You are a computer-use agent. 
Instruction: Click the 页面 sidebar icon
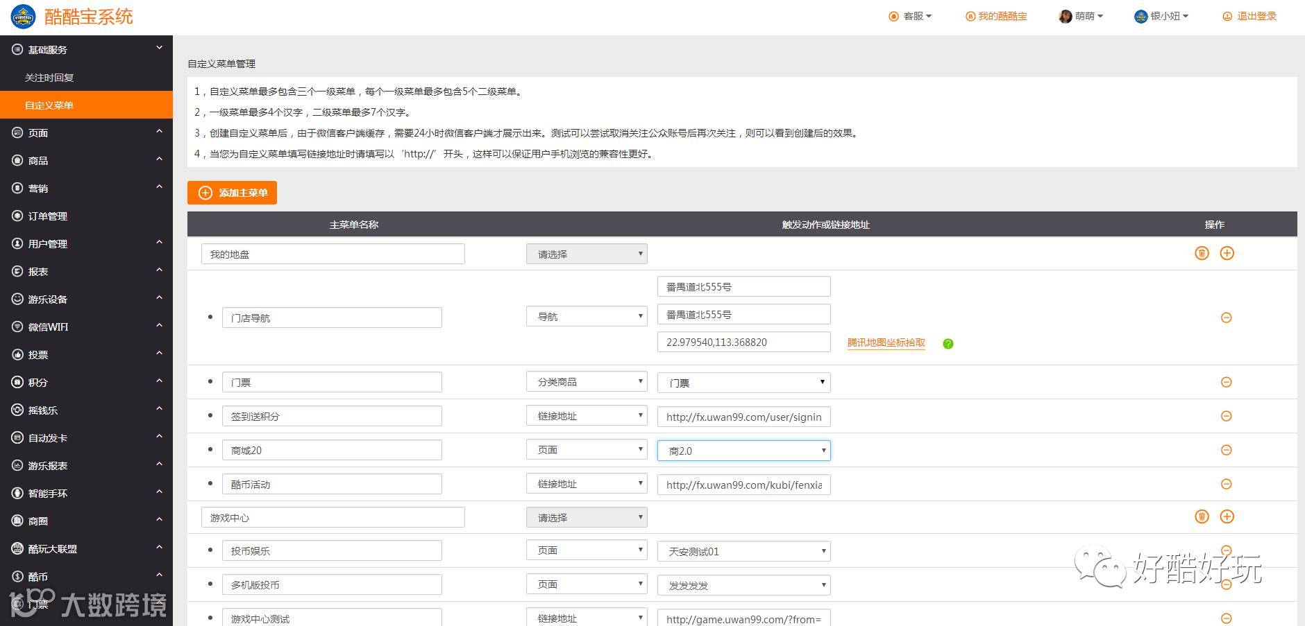point(17,132)
